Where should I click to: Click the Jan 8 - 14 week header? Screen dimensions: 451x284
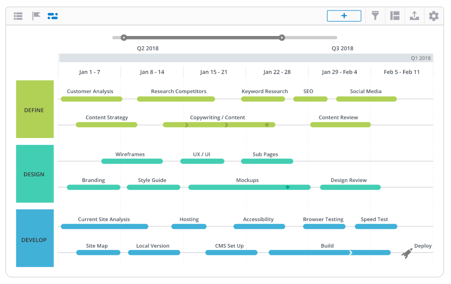[x=152, y=72]
